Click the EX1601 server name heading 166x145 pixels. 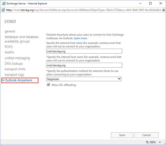[10, 22]
